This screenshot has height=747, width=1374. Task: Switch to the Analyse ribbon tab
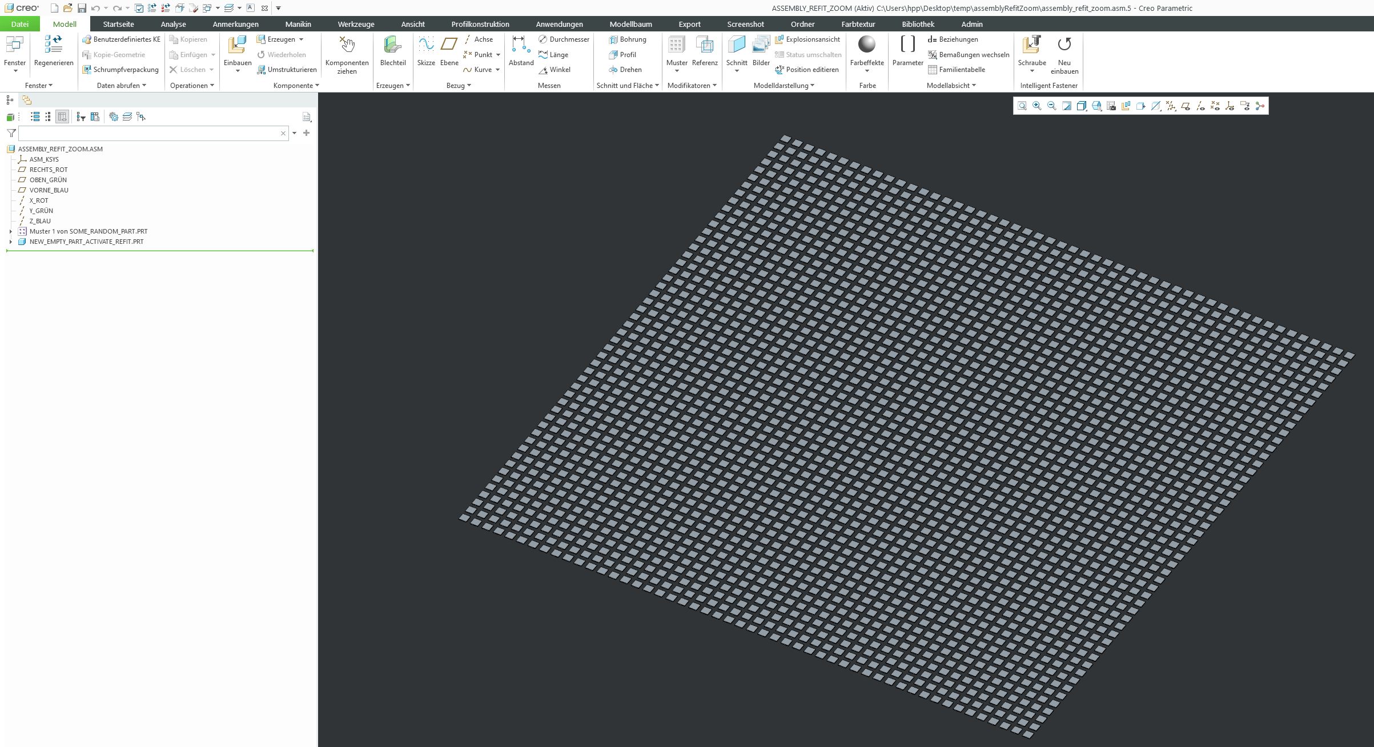[x=173, y=24]
